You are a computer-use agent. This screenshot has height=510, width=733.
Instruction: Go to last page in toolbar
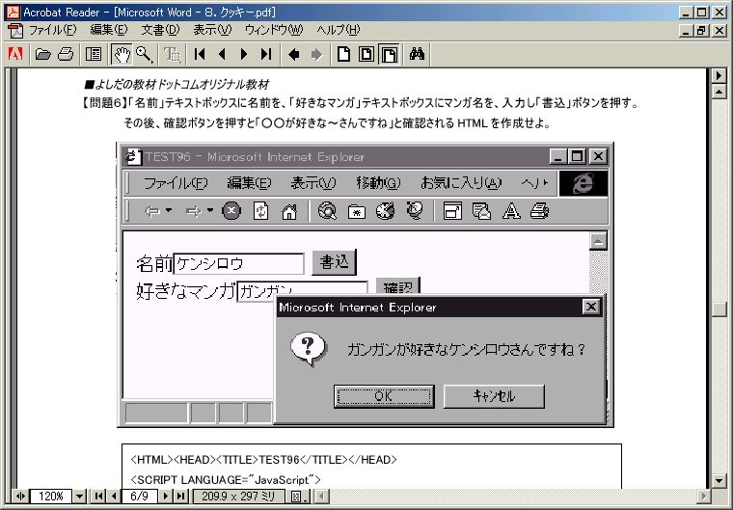pyautogui.click(x=266, y=54)
